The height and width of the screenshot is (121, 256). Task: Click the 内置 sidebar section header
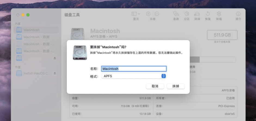[x=18, y=24]
